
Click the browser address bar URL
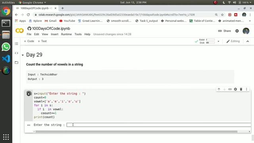point(117,15)
